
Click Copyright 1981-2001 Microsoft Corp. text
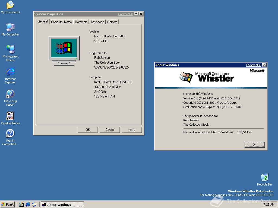(210, 103)
